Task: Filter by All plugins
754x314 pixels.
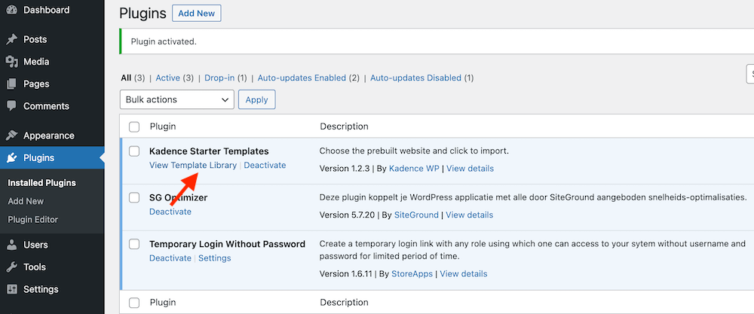Action: click(x=126, y=78)
